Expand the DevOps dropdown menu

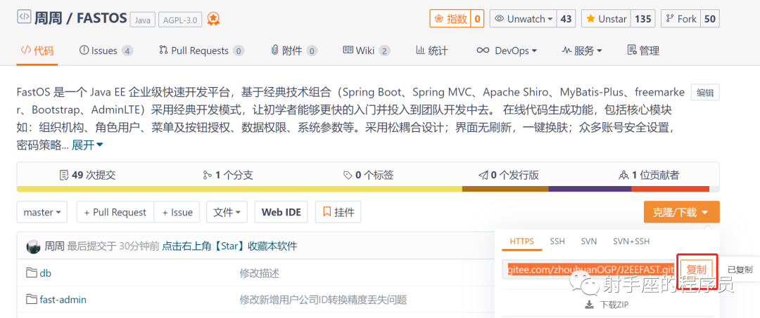[507, 51]
